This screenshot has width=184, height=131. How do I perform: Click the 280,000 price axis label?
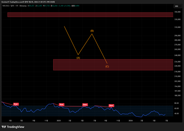[178, 40]
